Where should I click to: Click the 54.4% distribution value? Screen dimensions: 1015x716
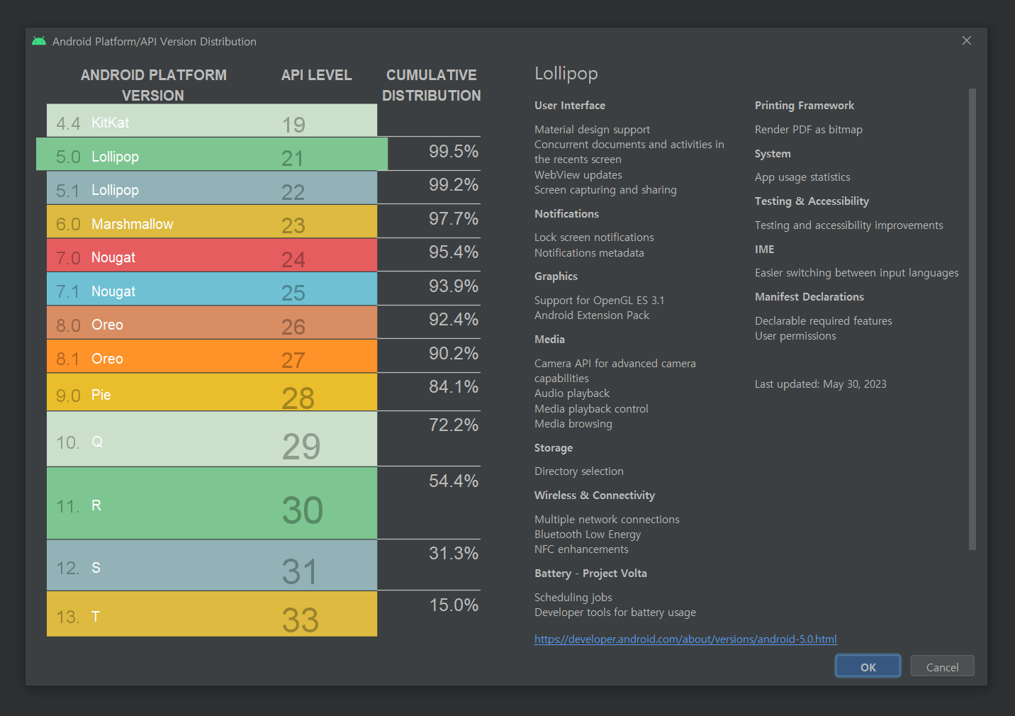tap(454, 481)
